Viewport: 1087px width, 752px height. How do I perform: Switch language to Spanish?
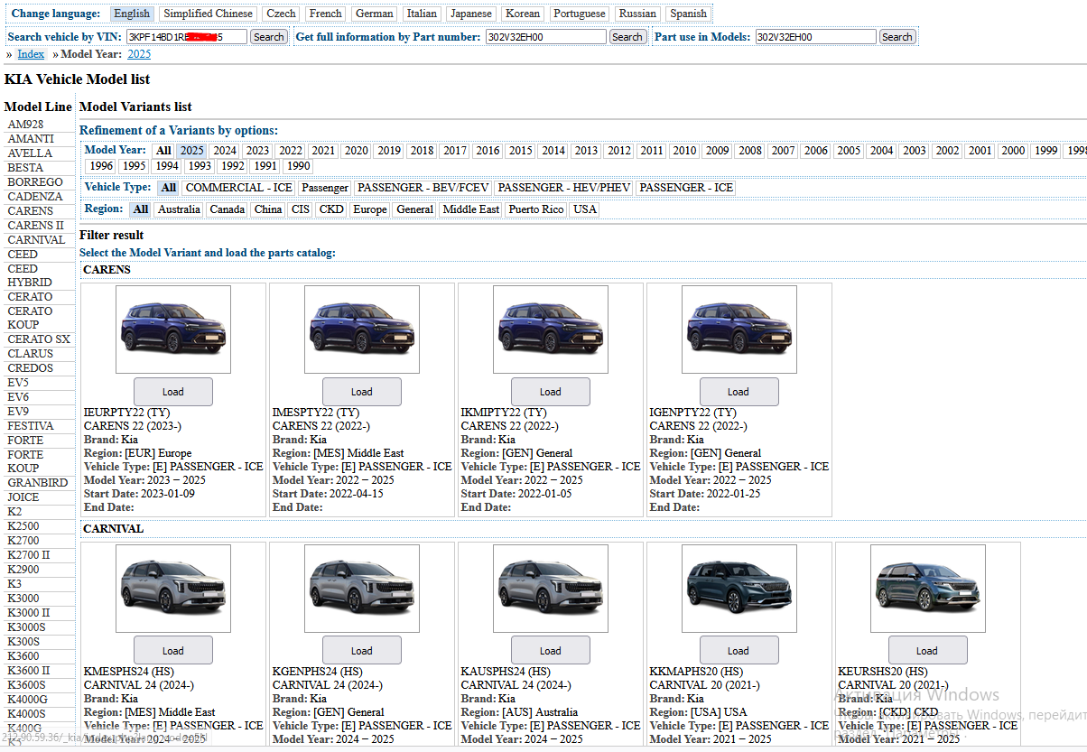pyautogui.click(x=689, y=14)
